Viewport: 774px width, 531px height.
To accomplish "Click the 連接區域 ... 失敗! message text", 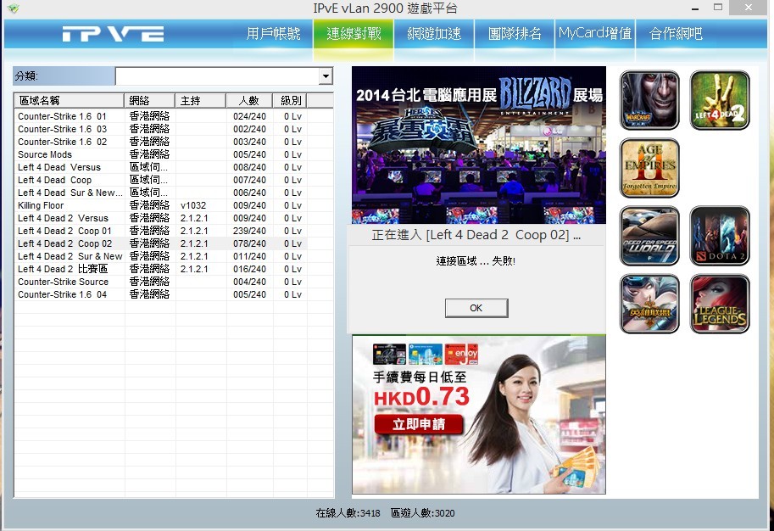I will point(476,260).
